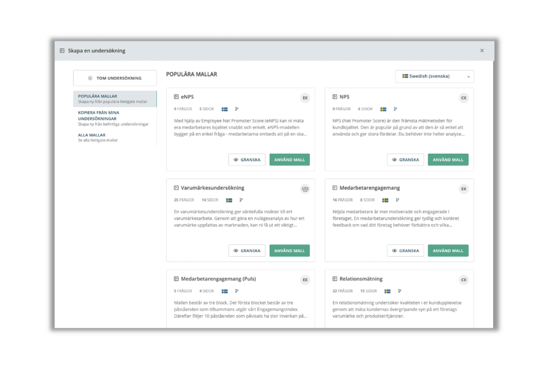Click the audience badge on Varumärkesundersökning card

tap(305, 189)
